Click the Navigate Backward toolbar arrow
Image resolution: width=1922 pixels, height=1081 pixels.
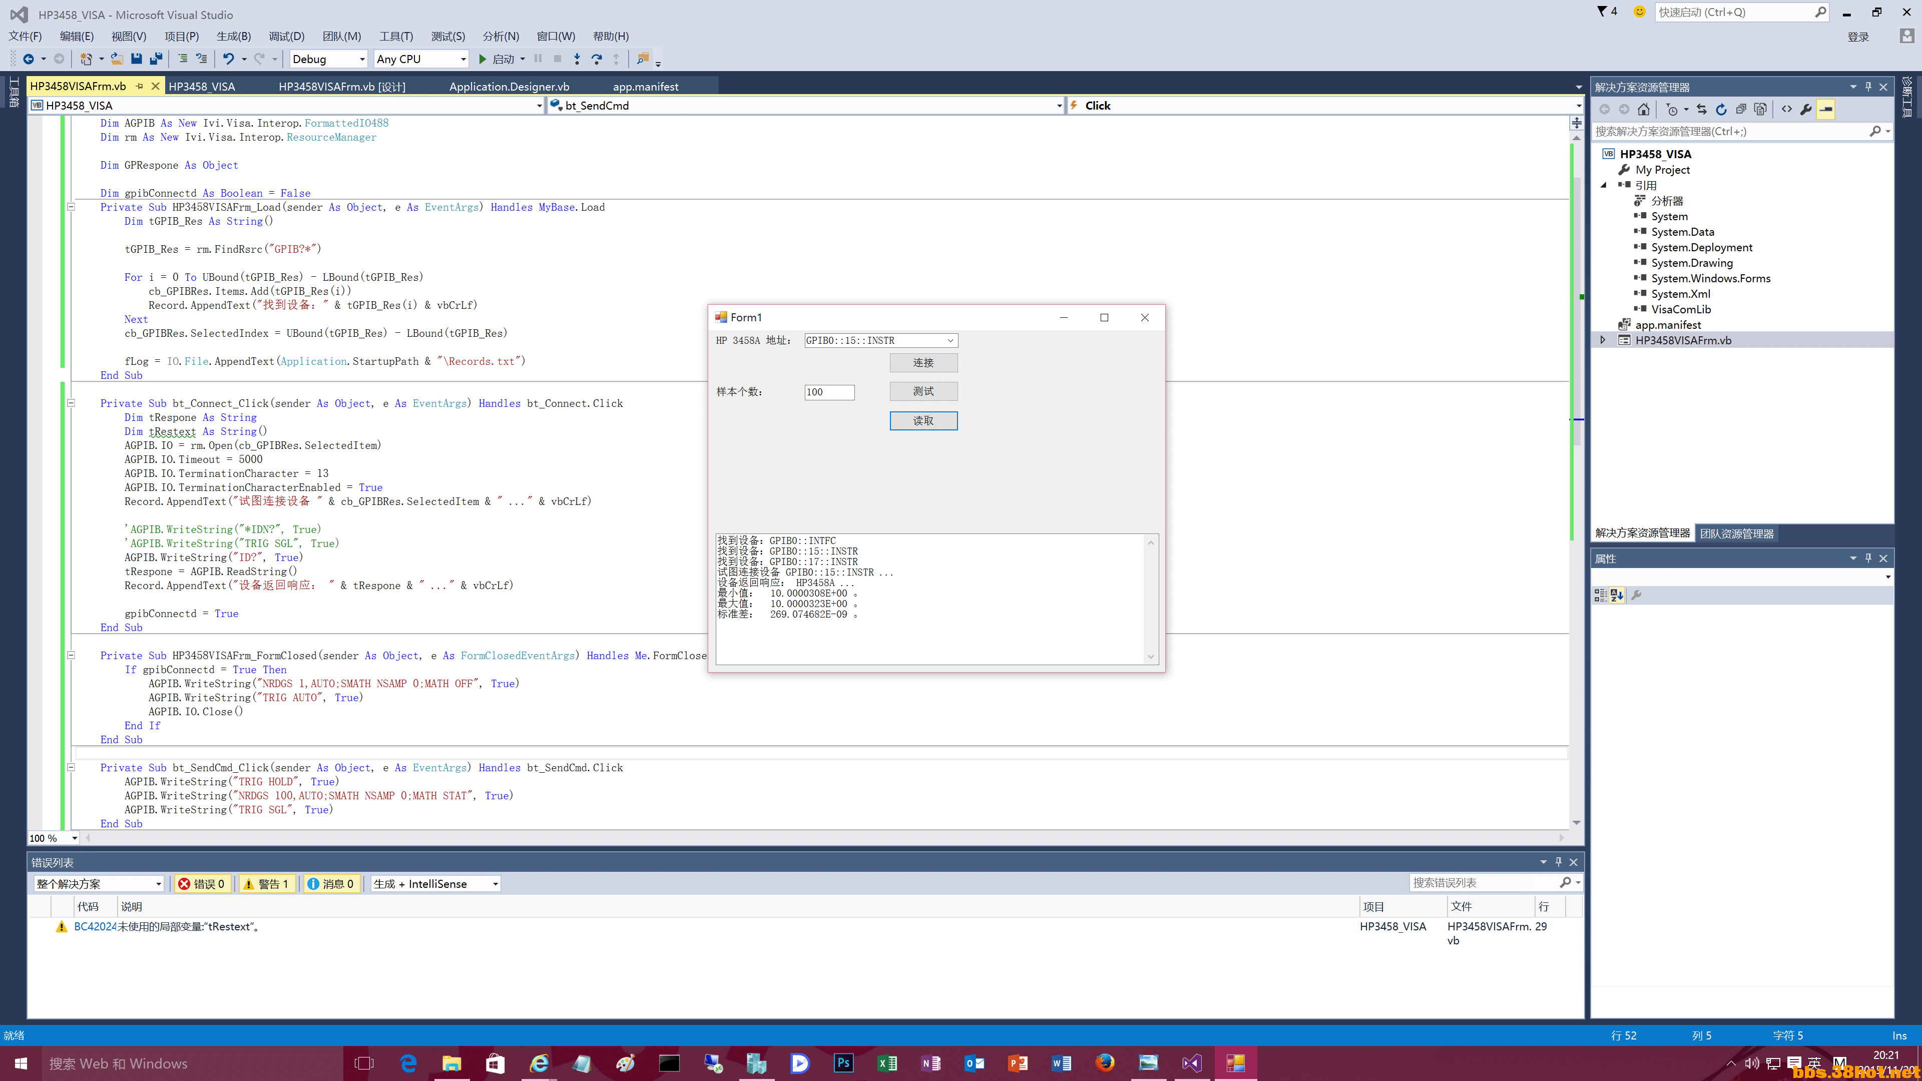coord(29,59)
